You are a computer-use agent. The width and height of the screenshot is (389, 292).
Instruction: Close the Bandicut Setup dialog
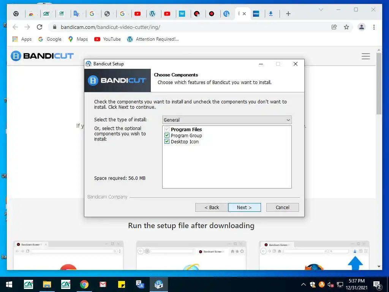tap(296, 64)
